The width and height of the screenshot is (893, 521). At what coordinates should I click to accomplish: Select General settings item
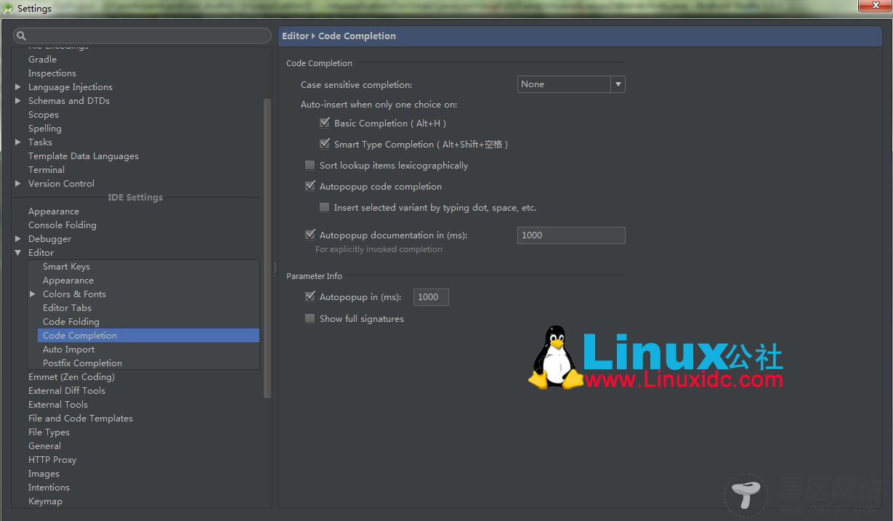click(x=44, y=446)
